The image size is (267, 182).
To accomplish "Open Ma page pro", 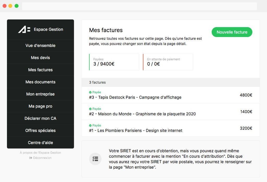I will (x=40, y=106).
